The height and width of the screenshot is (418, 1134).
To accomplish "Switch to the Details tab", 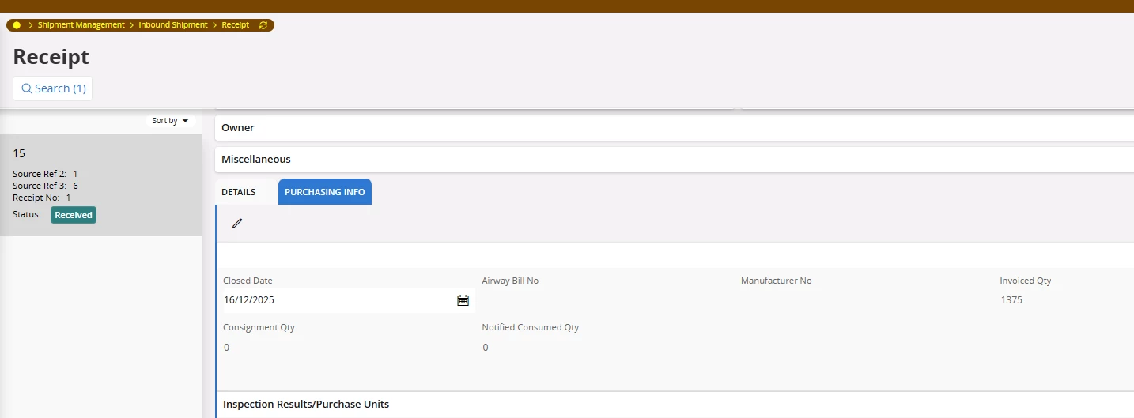I will tap(238, 192).
